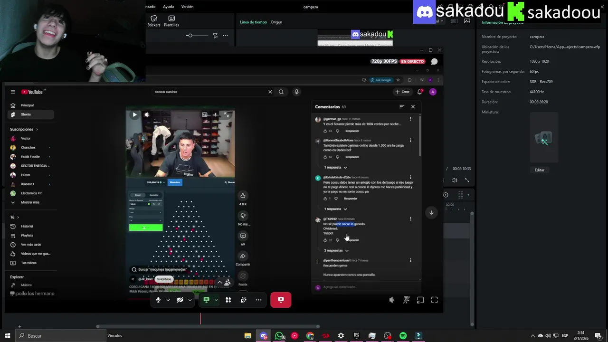Toggle screen share green button
Viewport: 608px width, 342px height.
[207, 300]
